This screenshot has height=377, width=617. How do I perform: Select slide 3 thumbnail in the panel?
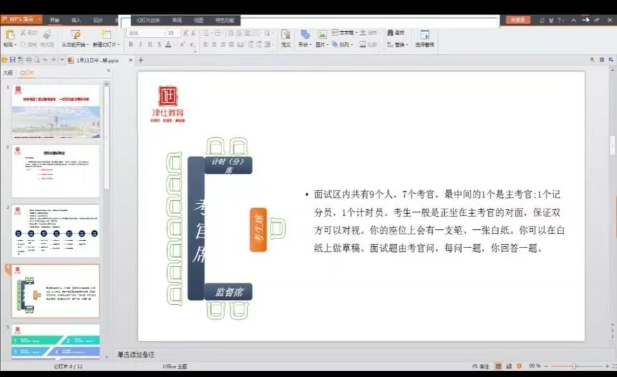click(56, 231)
